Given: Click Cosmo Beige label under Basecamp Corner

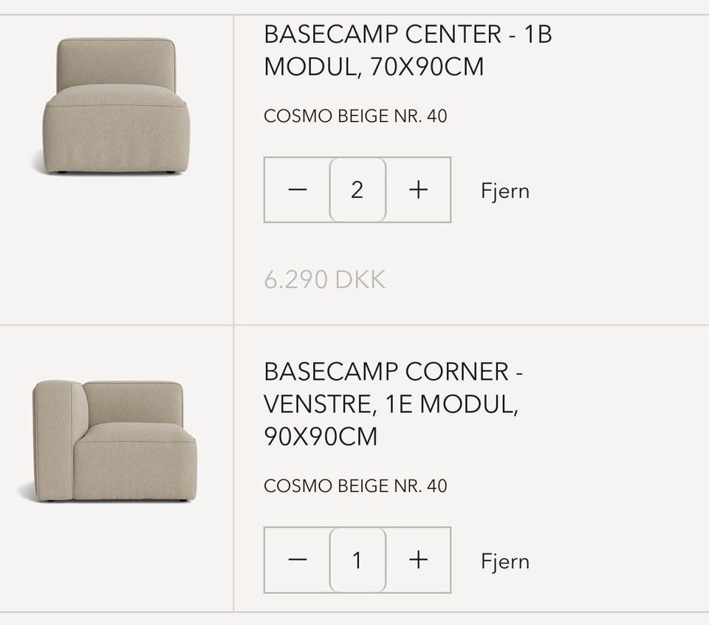Looking at the screenshot, I should pos(355,486).
